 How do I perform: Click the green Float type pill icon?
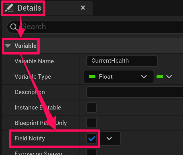coord(92,77)
